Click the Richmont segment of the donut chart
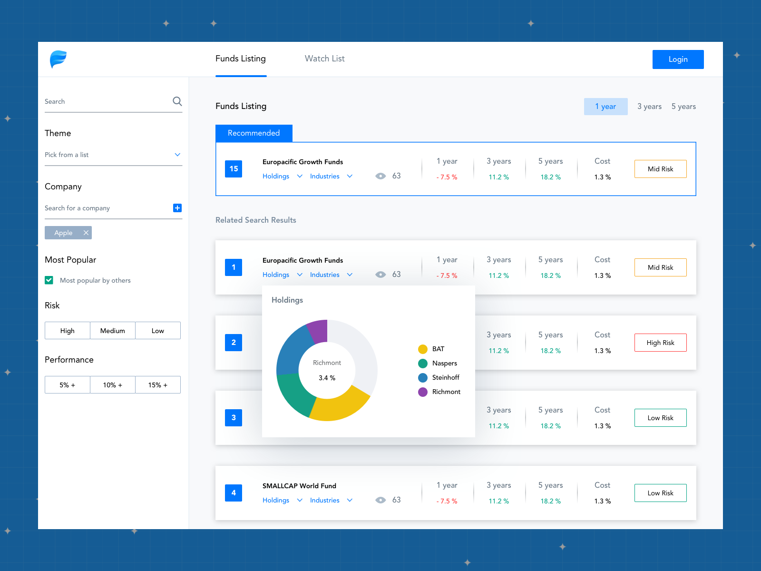761x571 pixels. pos(318,329)
